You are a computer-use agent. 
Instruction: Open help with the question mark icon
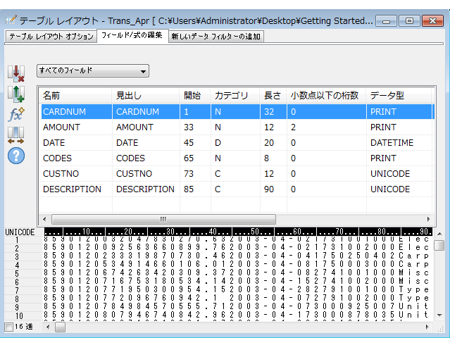click(15, 155)
